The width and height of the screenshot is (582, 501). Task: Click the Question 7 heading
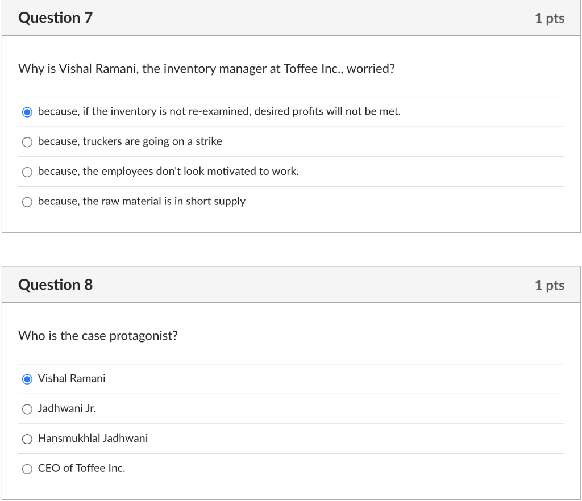tap(55, 18)
